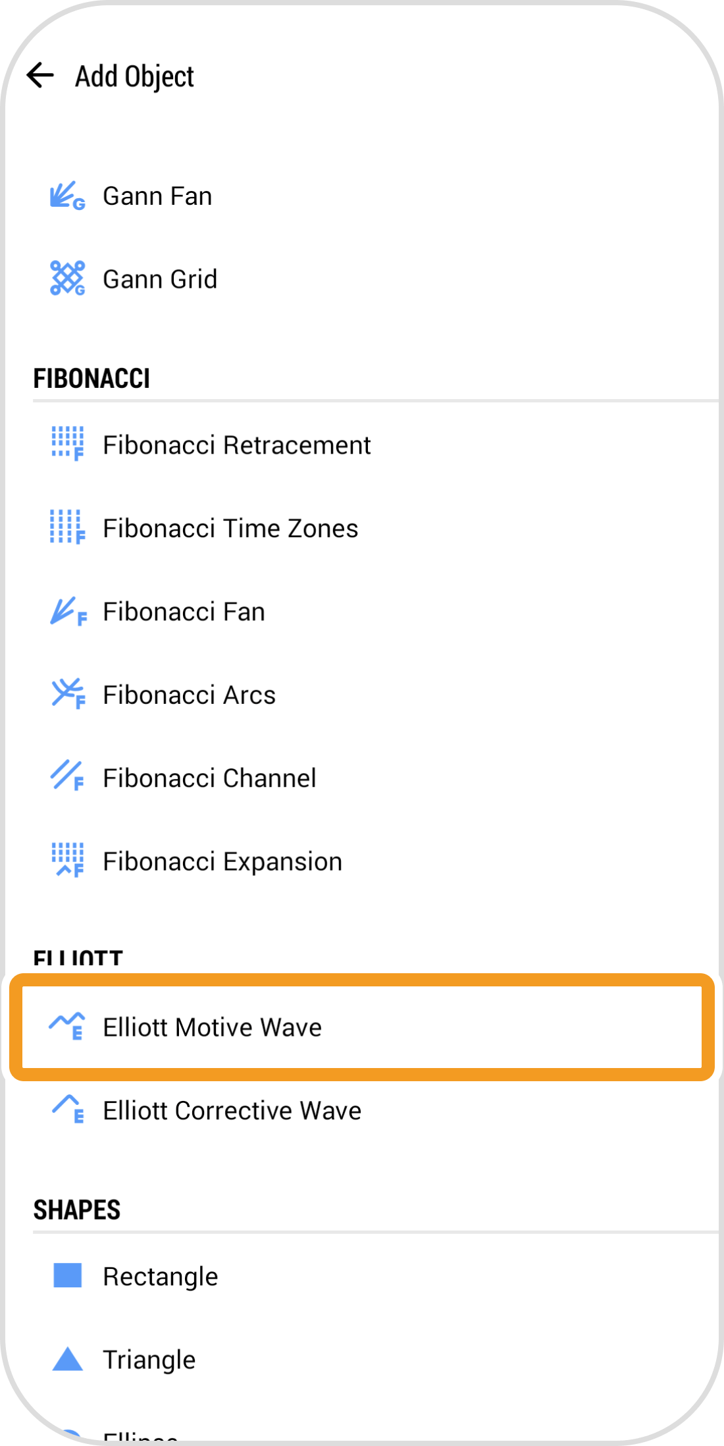Click the Elliott Motive Wave icon
The image size is (724, 1446).
[67, 1027]
